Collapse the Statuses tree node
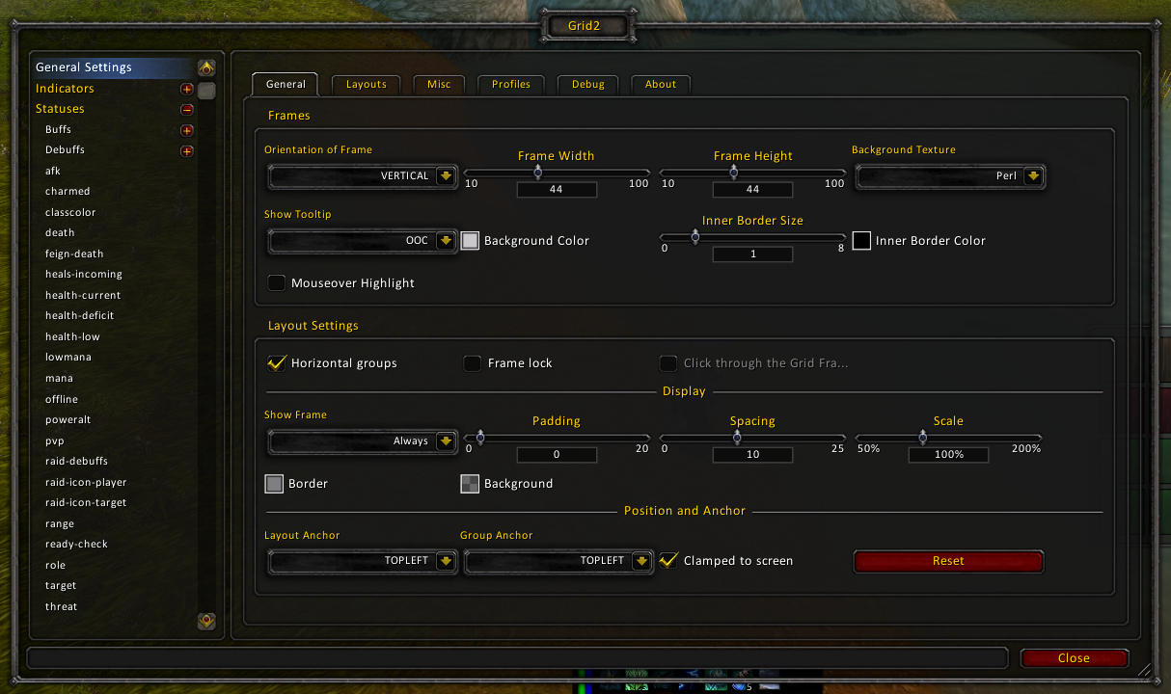This screenshot has height=694, width=1171. tap(187, 109)
